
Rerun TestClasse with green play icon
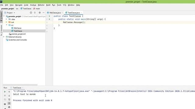pyautogui.click(x=5, y=92)
